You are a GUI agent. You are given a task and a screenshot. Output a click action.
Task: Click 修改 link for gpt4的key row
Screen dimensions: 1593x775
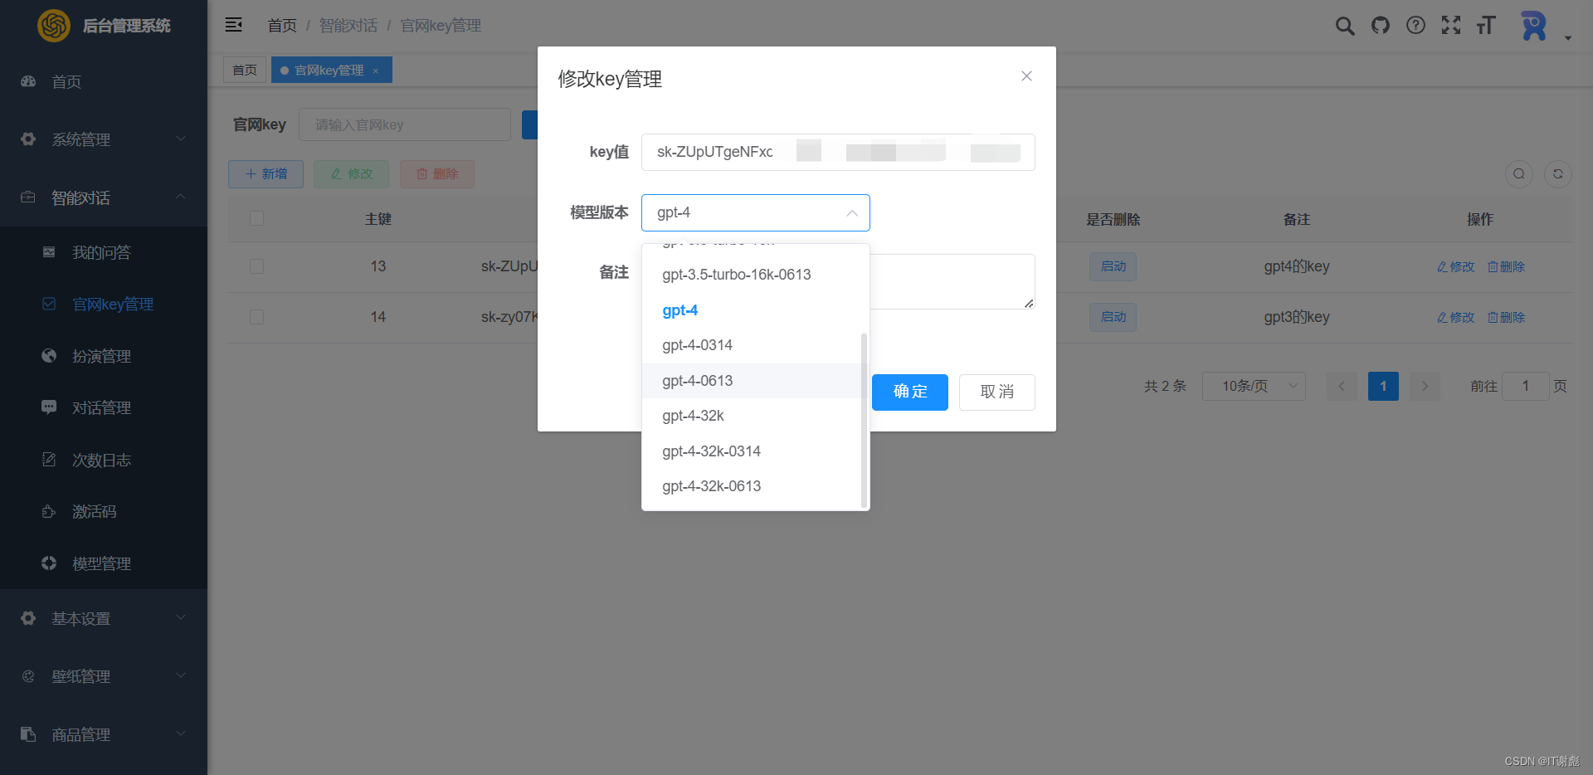[x=1456, y=266]
